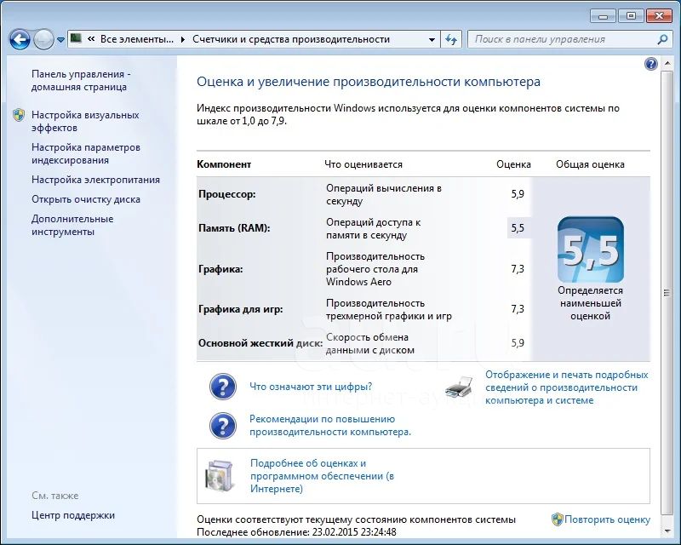
Task: Click question icon beside 'Рекомендации по повышению'
Action: 223,426
